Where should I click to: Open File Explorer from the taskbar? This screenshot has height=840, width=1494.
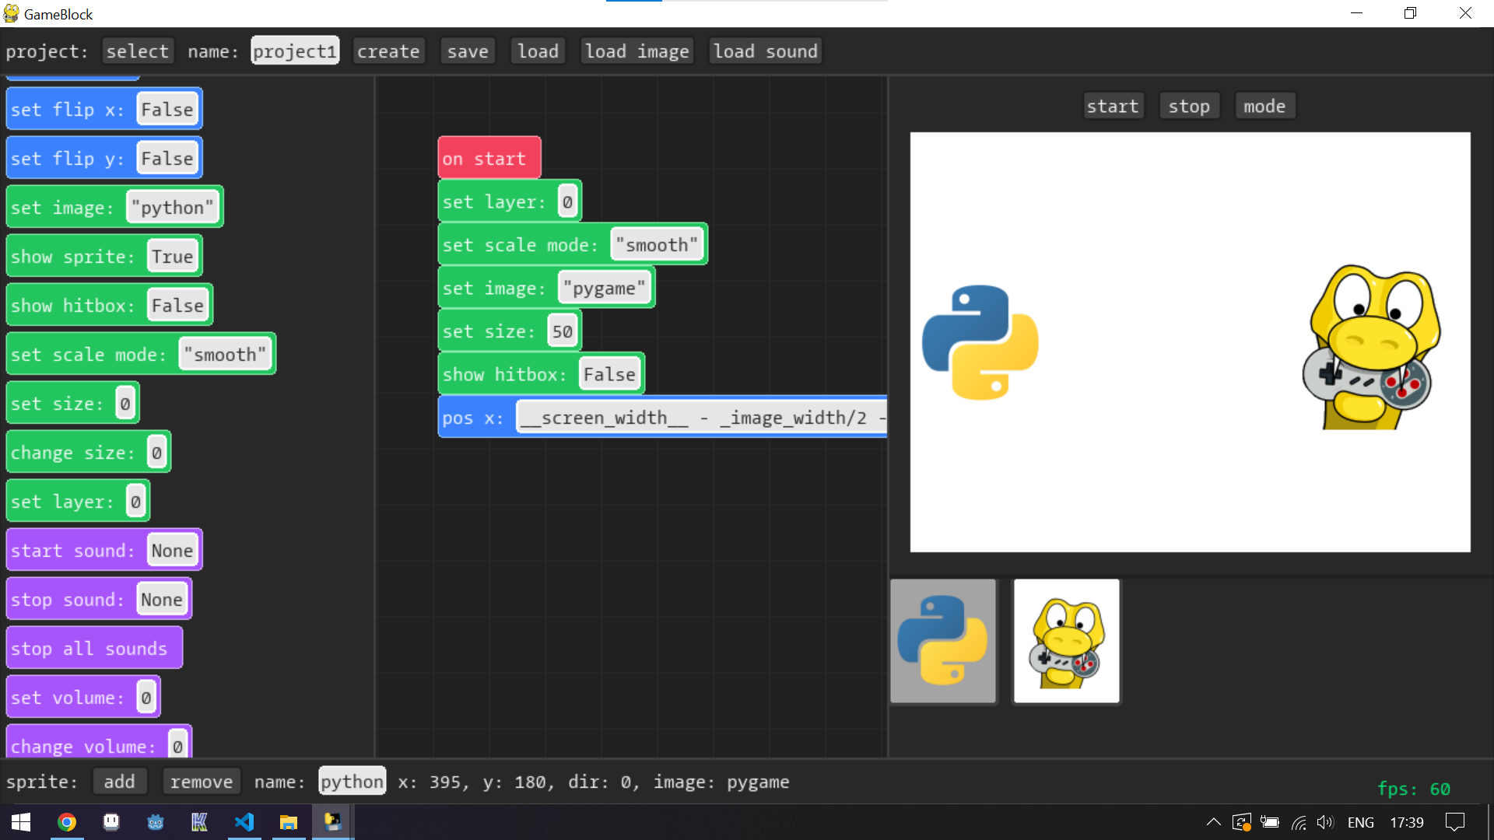[x=289, y=822]
